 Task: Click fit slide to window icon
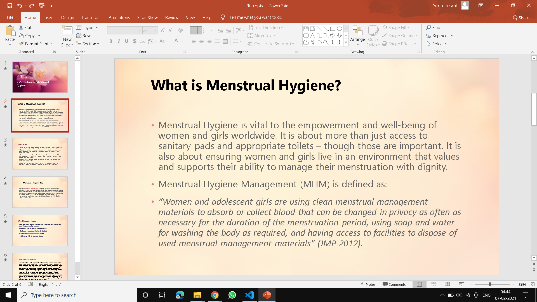coord(533,284)
